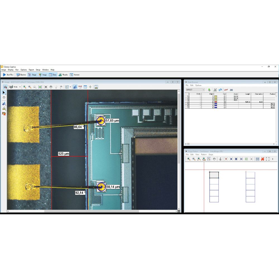Open the DIRECT combo box in Data Browser
This screenshot has width=279, height=279.
click(x=195, y=90)
